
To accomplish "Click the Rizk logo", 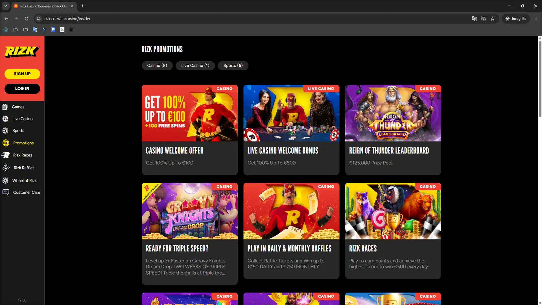I will [22, 52].
